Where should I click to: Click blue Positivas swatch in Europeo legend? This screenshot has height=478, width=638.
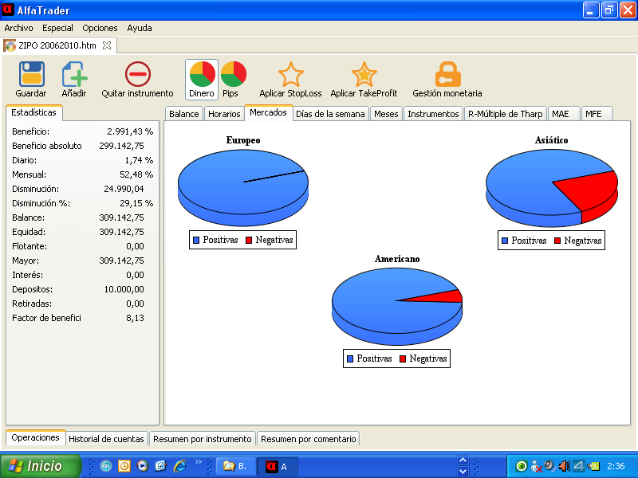[196, 241]
